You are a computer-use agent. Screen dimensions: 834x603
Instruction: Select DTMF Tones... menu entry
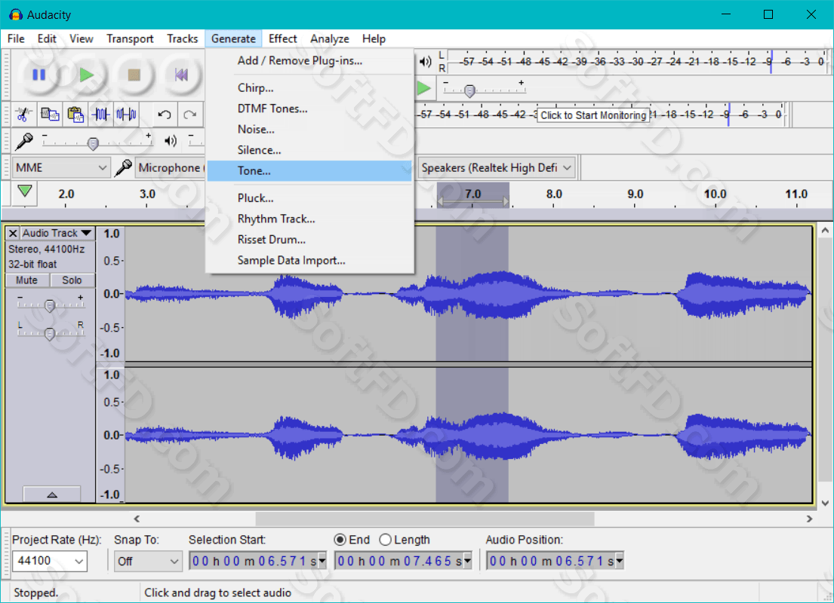[x=309, y=109]
